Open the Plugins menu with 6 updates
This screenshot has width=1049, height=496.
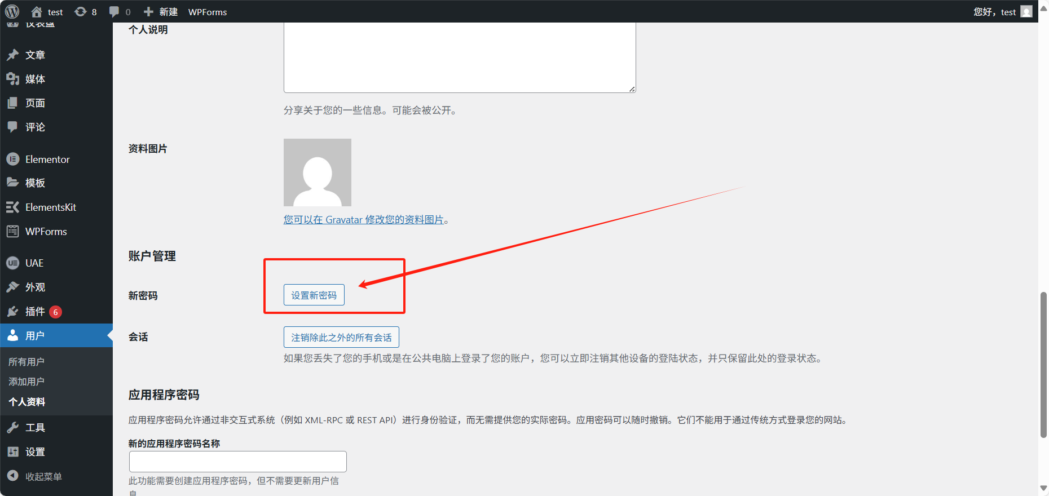pyautogui.click(x=35, y=312)
